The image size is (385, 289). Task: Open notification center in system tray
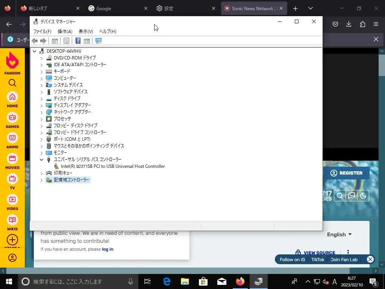tap(373, 281)
